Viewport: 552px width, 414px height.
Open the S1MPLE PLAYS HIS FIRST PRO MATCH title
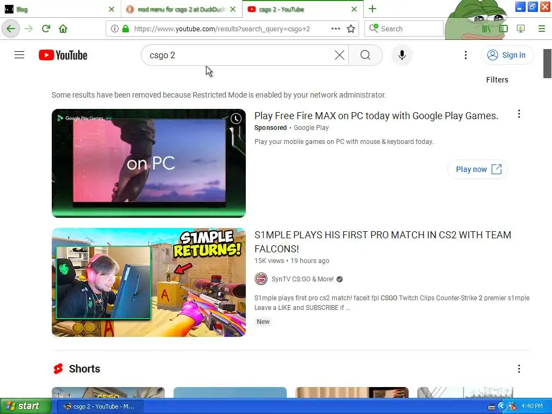(x=383, y=242)
